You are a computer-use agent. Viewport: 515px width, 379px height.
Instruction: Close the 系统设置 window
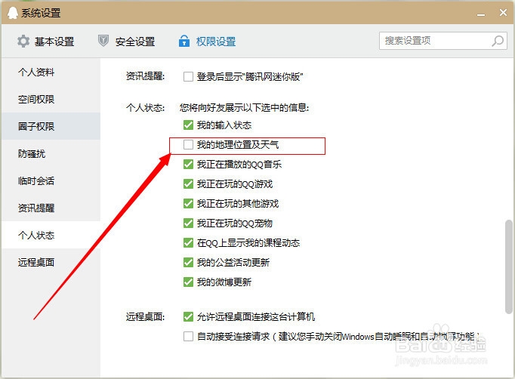click(503, 13)
